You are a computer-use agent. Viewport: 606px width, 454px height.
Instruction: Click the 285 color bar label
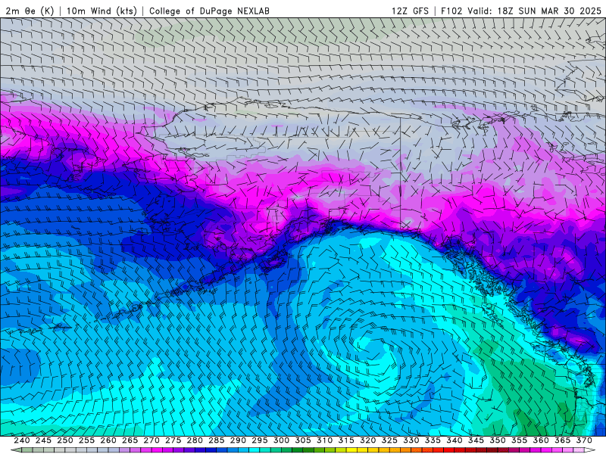(217, 440)
